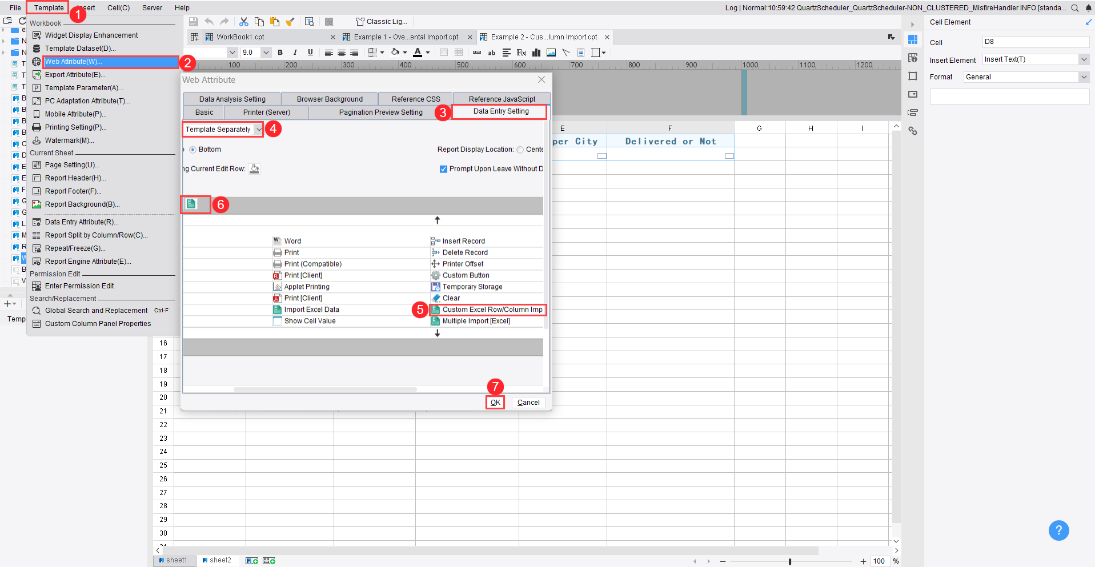Click the Format Painter brush icon
This screenshot has width=1095, height=567.
[290, 22]
